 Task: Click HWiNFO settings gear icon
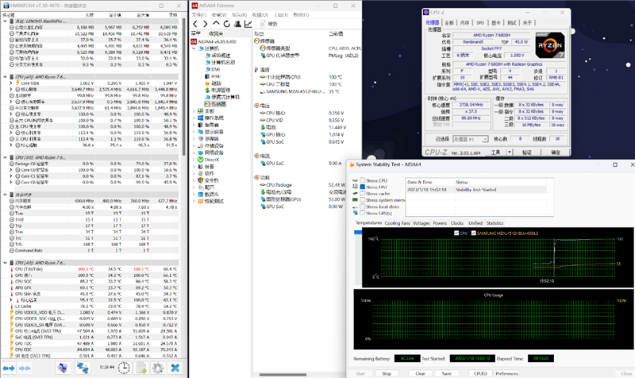click(x=157, y=368)
